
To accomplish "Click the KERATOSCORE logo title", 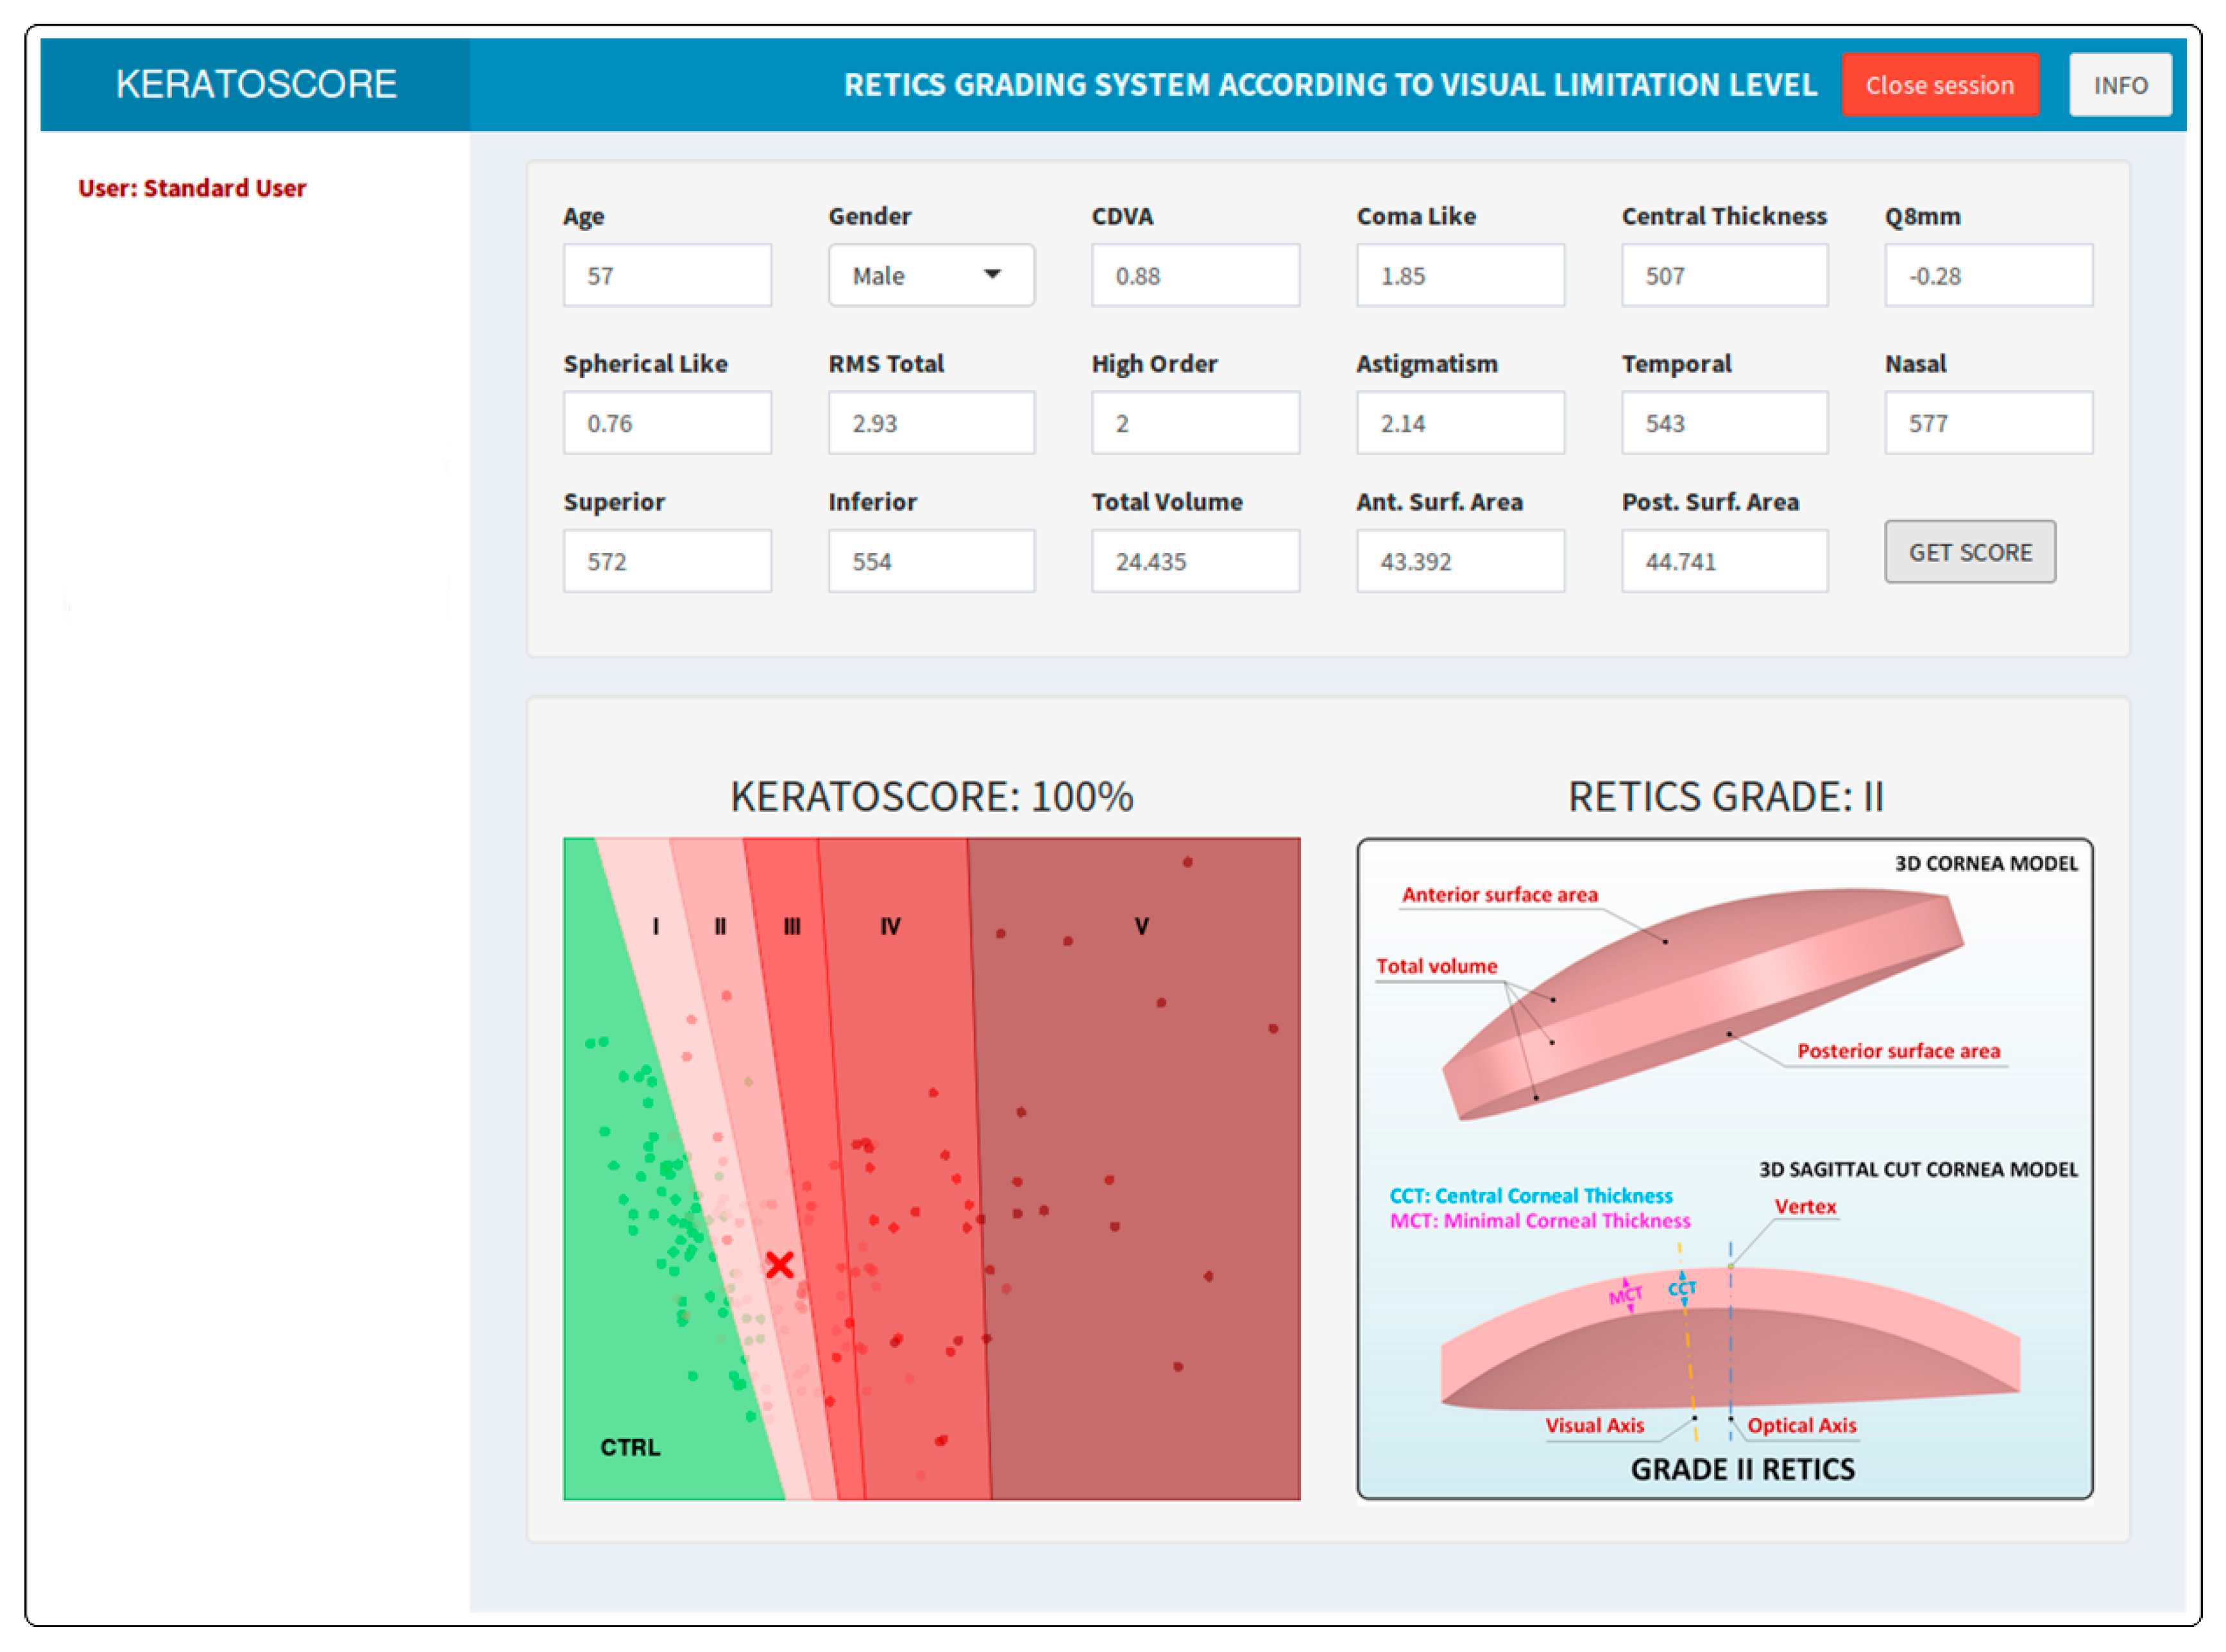I will click(x=256, y=84).
